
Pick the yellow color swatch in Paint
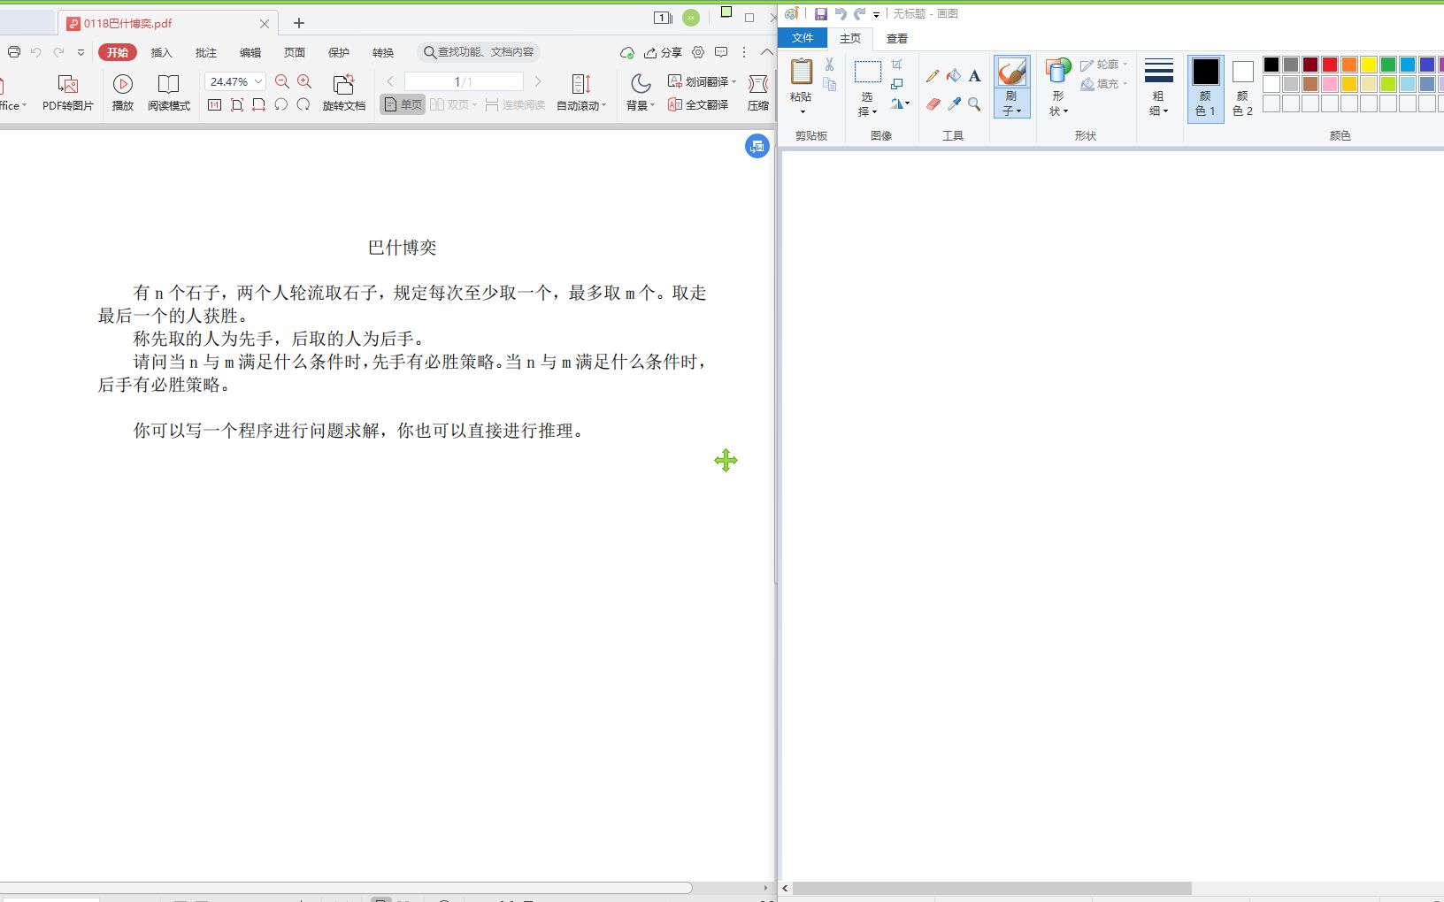coord(1369,65)
